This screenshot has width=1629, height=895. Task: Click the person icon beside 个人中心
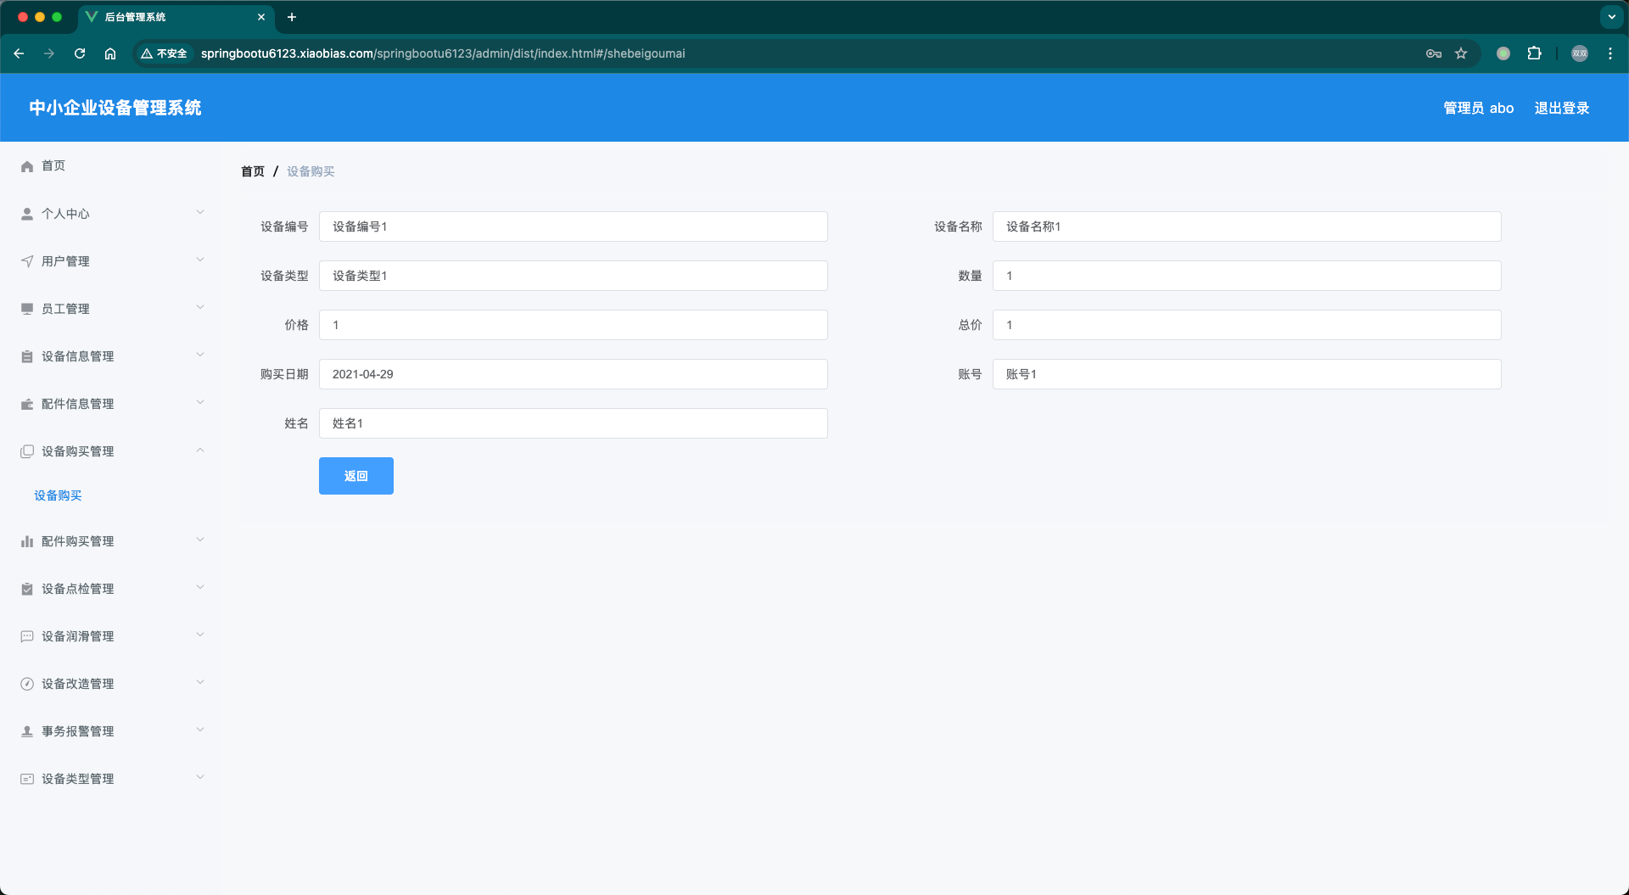click(27, 214)
